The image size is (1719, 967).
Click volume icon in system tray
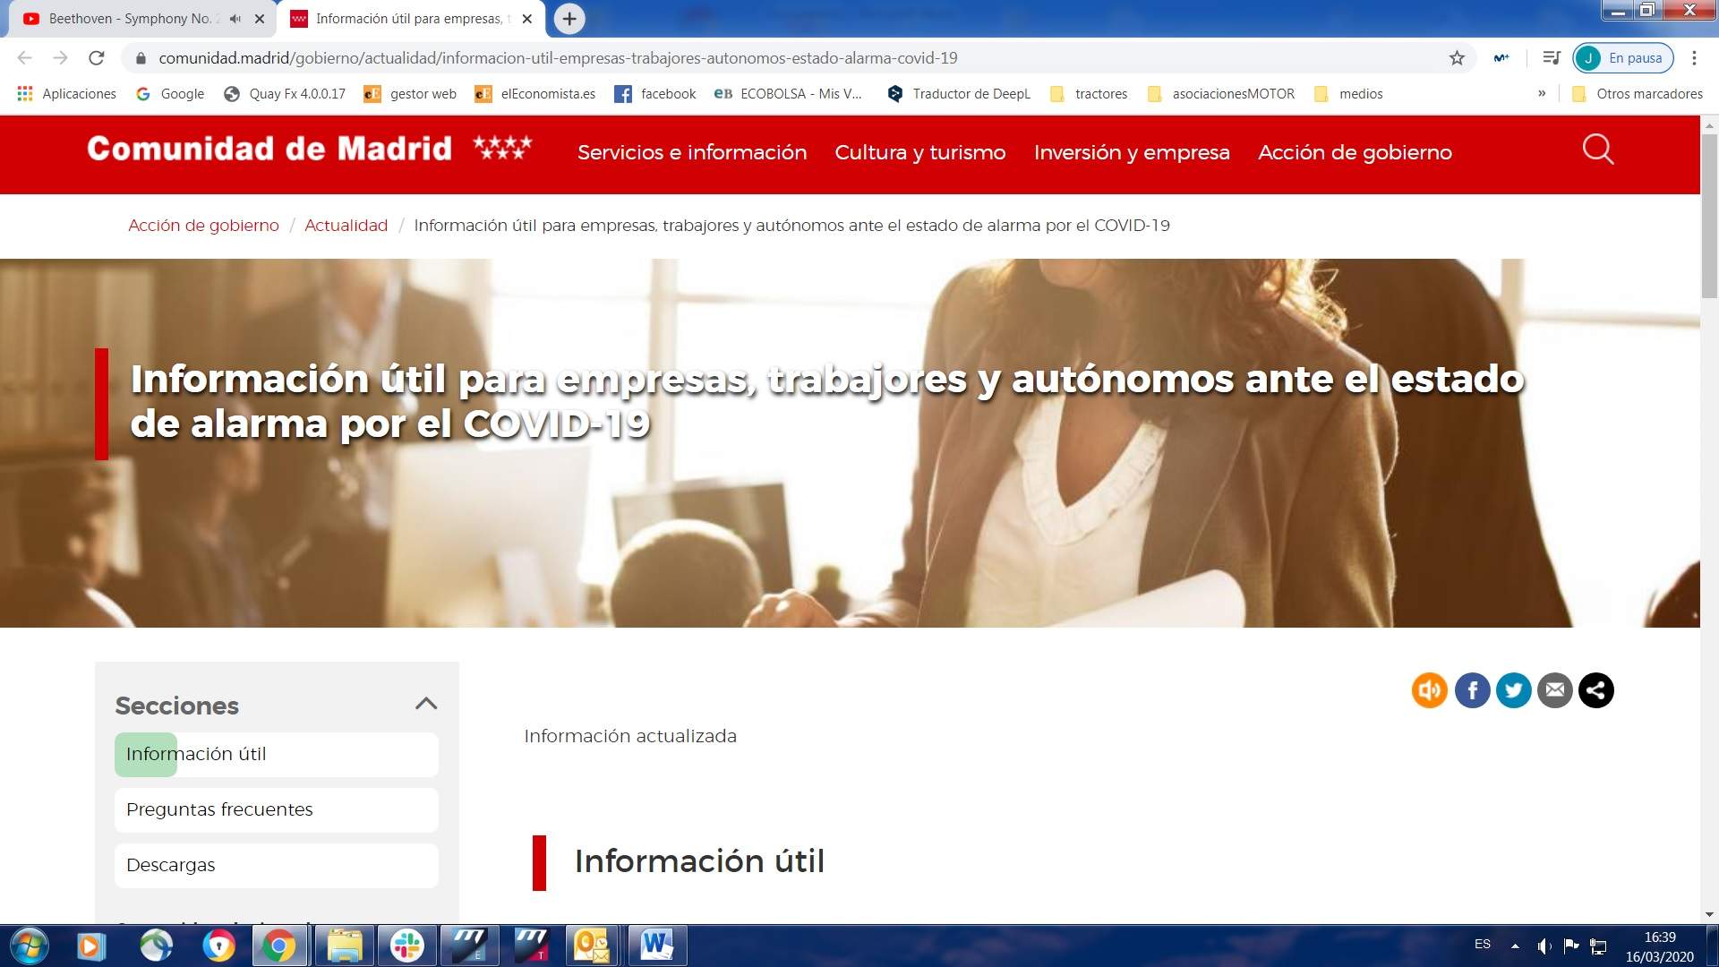pos(1544,946)
